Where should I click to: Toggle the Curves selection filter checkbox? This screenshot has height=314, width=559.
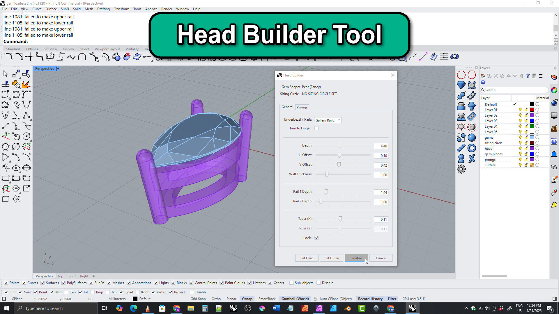pyautogui.click(x=24, y=283)
